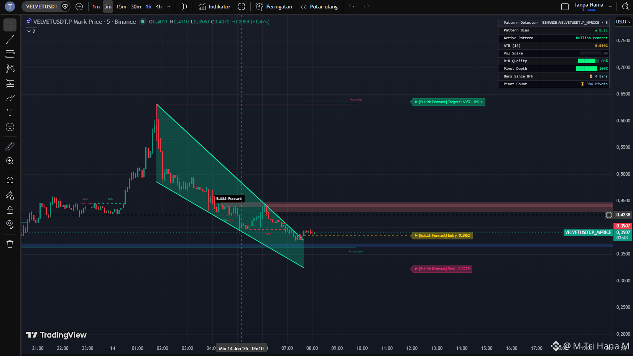Toggle hide all drawings eye icon
Viewport: 633px width, 356px height.
pos(10,224)
